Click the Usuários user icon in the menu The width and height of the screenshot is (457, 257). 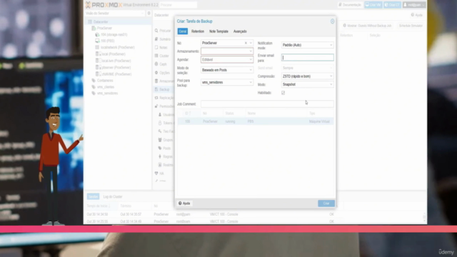pos(160,114)
